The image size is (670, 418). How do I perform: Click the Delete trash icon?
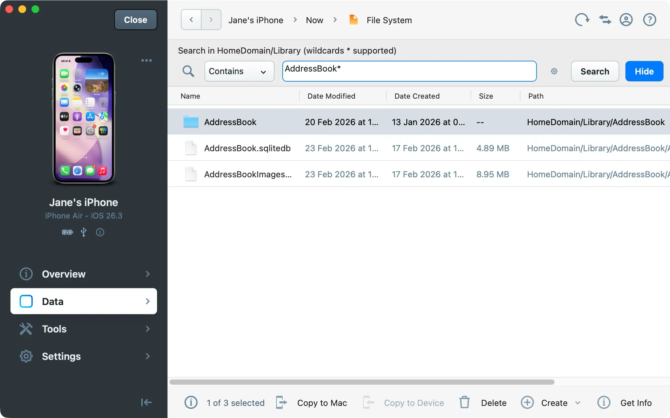pyautogui.click(x=464, y=403)
